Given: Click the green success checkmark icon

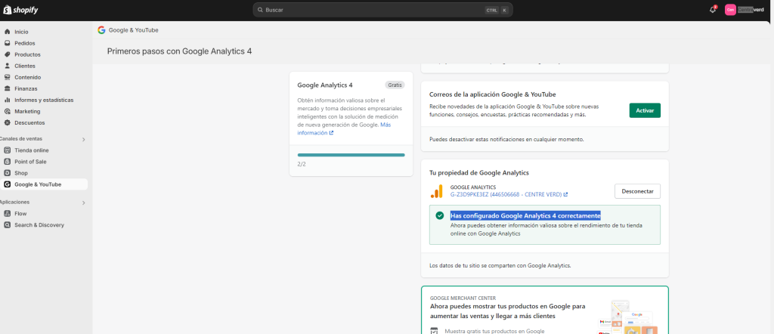Looking at the screenshot, I should click(x=439, y=215).
